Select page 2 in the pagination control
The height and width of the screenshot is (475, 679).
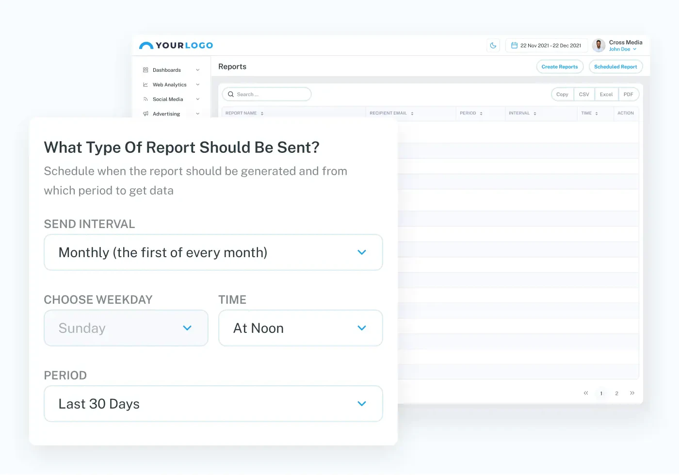pos(616,393)
